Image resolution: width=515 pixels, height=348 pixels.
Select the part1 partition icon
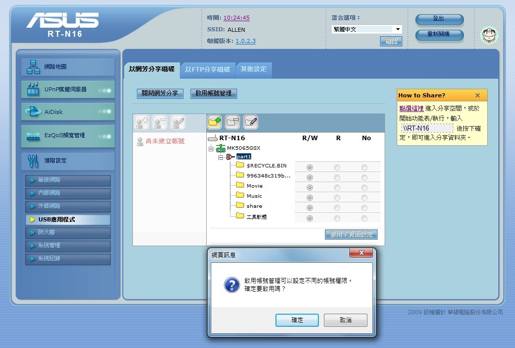230,157
